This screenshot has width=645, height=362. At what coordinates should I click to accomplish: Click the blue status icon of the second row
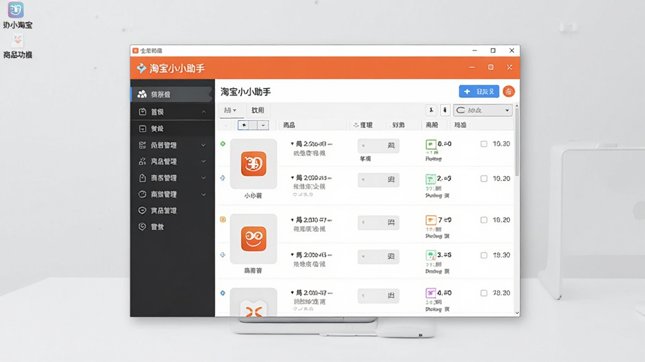(222, 178)
